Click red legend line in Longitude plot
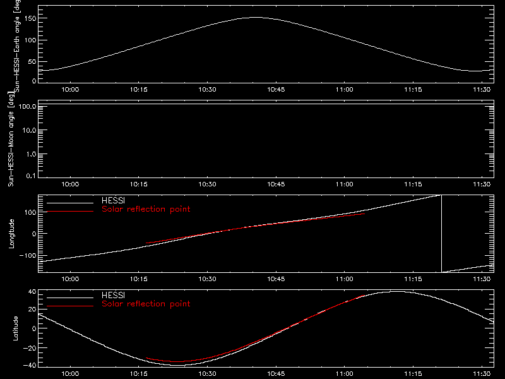The width and height of the screenshot is (505, 379). 70,212
